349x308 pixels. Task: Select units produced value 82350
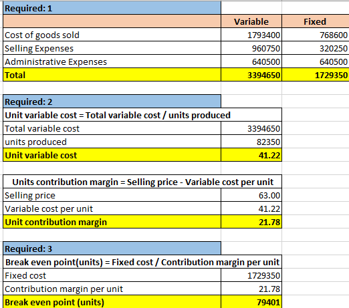(x=251, y=142)
